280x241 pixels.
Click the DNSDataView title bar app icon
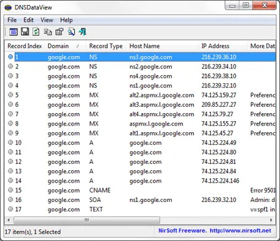pos(8,7)
